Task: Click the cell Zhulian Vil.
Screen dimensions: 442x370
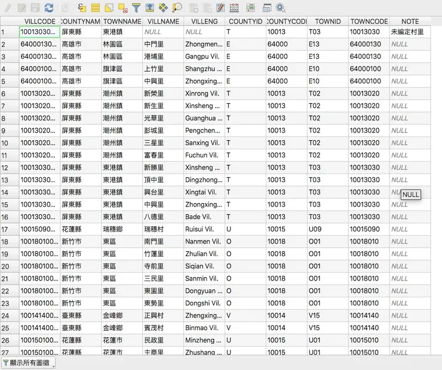Action: [x=204, y=254]
